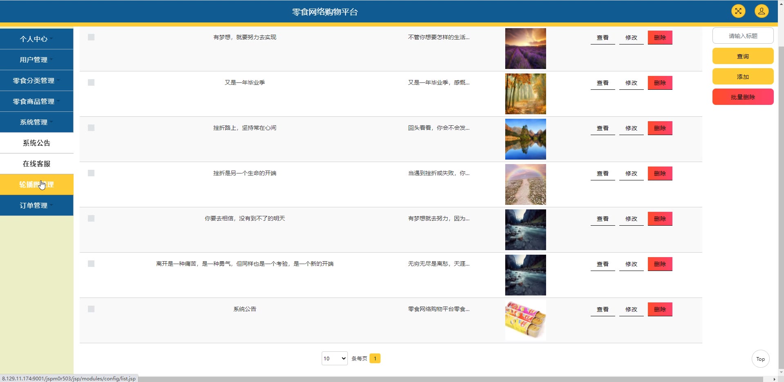Delete the 挫折路上，坚持常在心间 entry

(660, 128)
